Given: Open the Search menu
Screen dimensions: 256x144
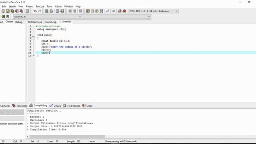Looking at the screenshot, I should [12, 6].
